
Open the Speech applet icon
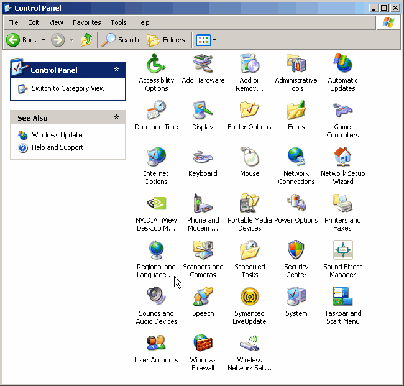tap(203, 296)
